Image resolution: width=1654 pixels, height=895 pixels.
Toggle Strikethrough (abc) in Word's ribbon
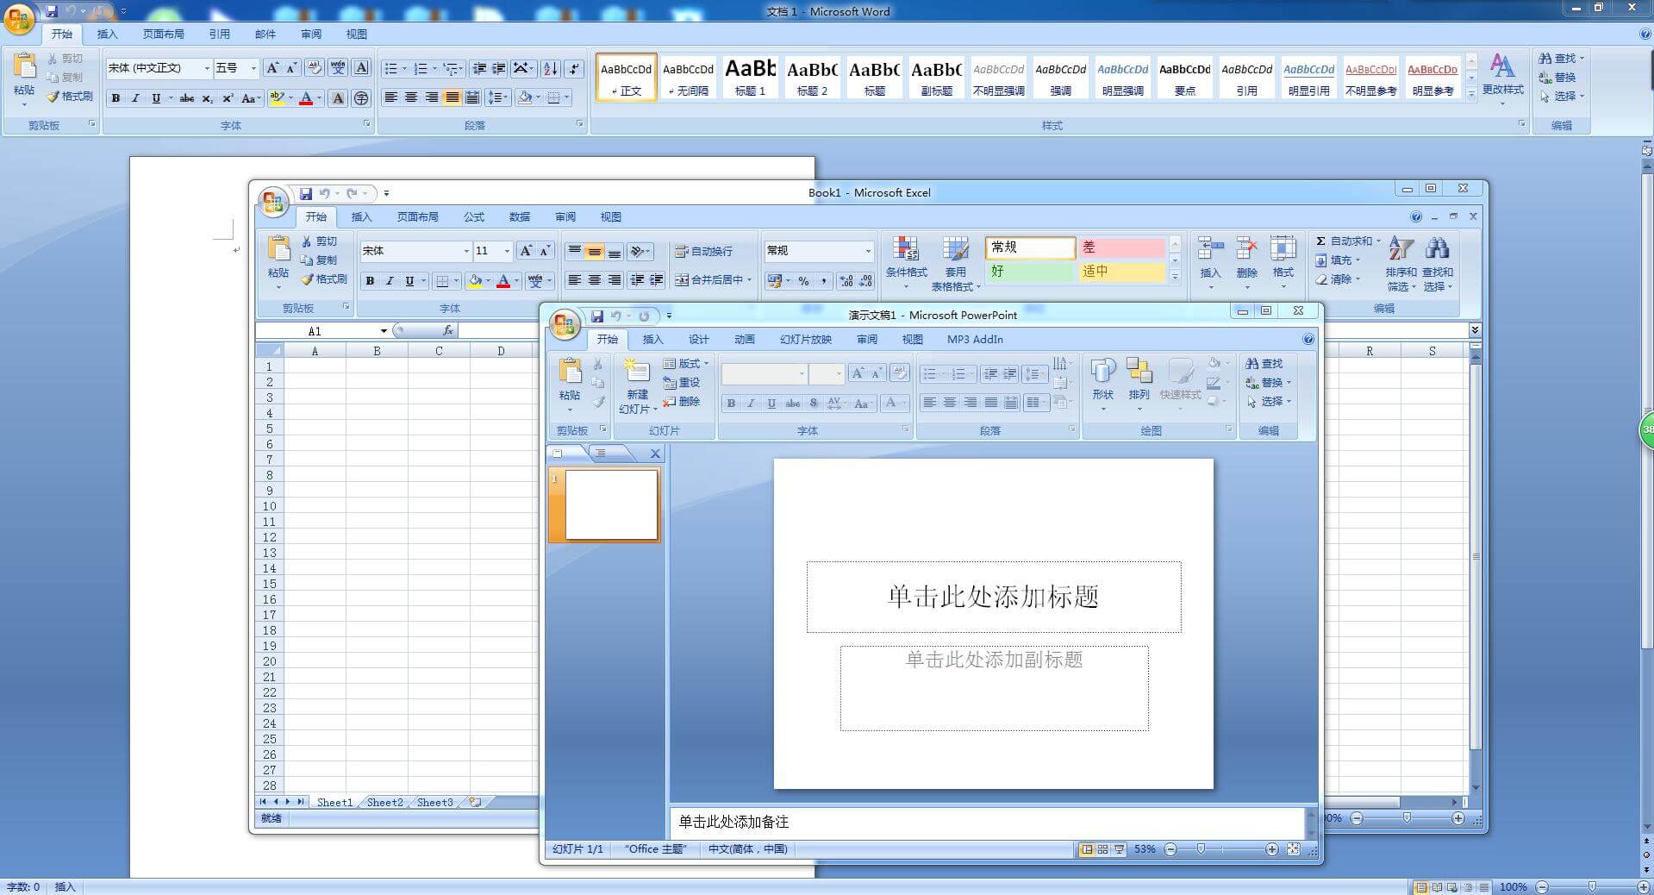point(187,98)
